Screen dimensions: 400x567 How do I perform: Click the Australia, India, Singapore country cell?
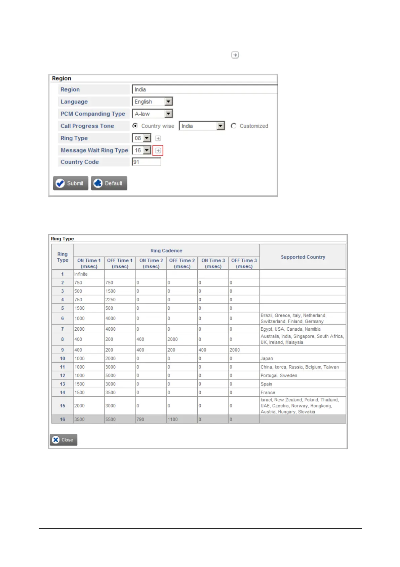click(x=303, y=339)
